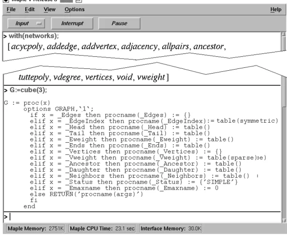Click the scrollbar down arrow at bottom
This screenshot has width=287, height=235.
pyautogui.click(x=284, y=220)
